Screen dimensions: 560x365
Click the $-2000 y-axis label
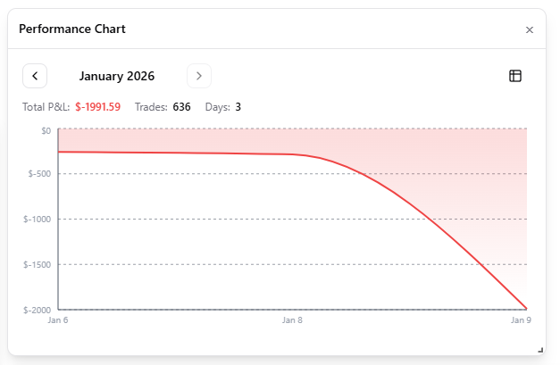point(38,310)
